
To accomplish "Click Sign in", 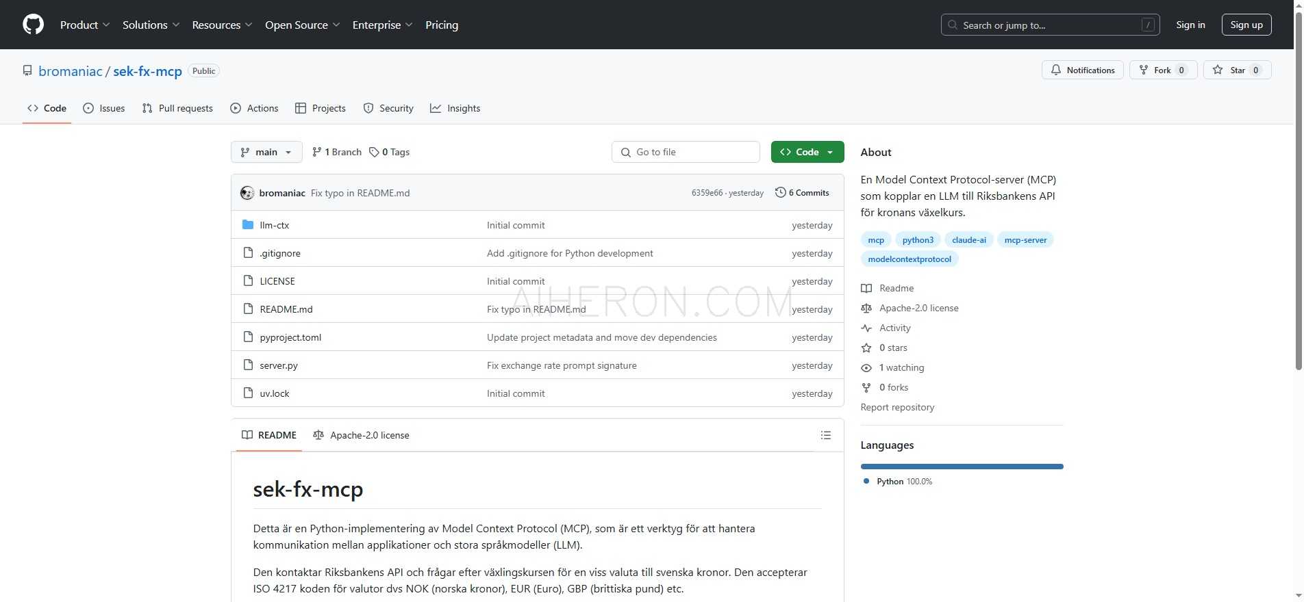I will pos(1190,25).
